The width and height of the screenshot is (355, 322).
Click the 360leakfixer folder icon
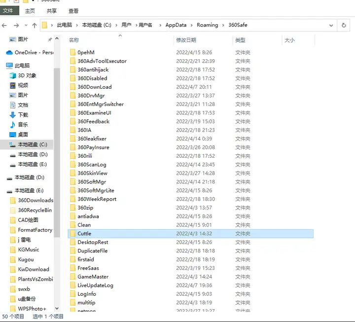coord(72,139)
